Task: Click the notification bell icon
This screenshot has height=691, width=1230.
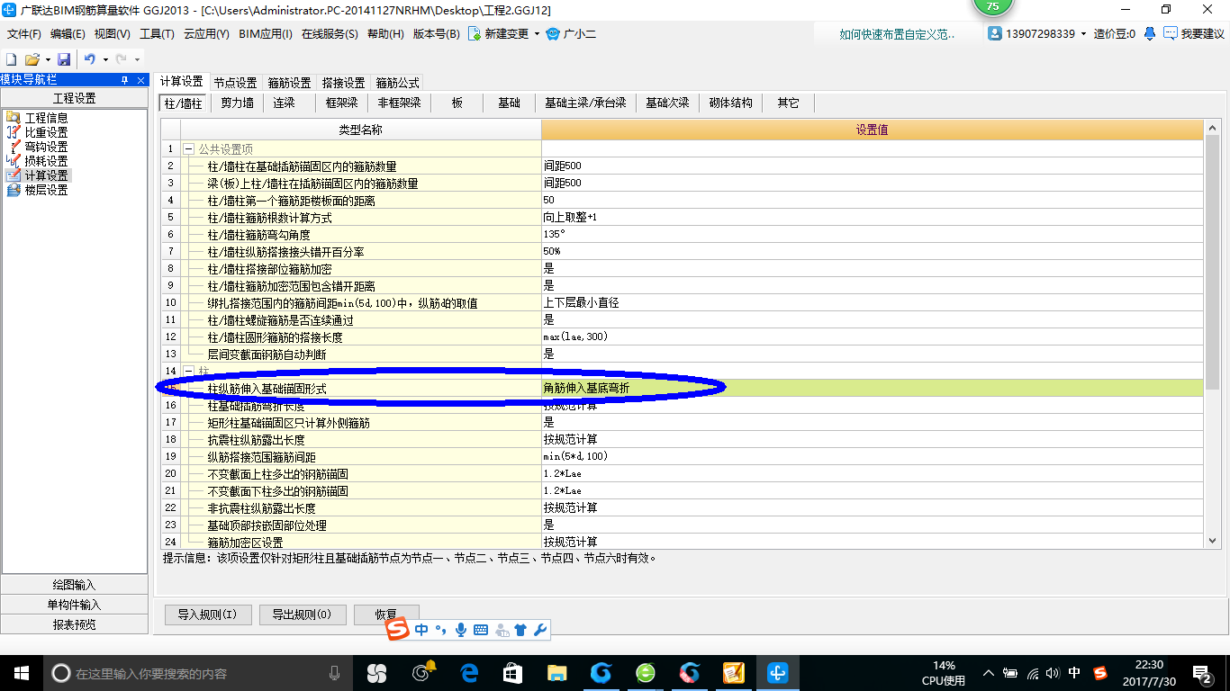Action: (x=1150, y=34)
